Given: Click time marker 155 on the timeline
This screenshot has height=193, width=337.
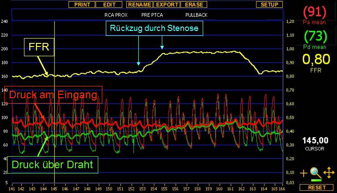Looking at the screenshot, I should pos(164,189).
